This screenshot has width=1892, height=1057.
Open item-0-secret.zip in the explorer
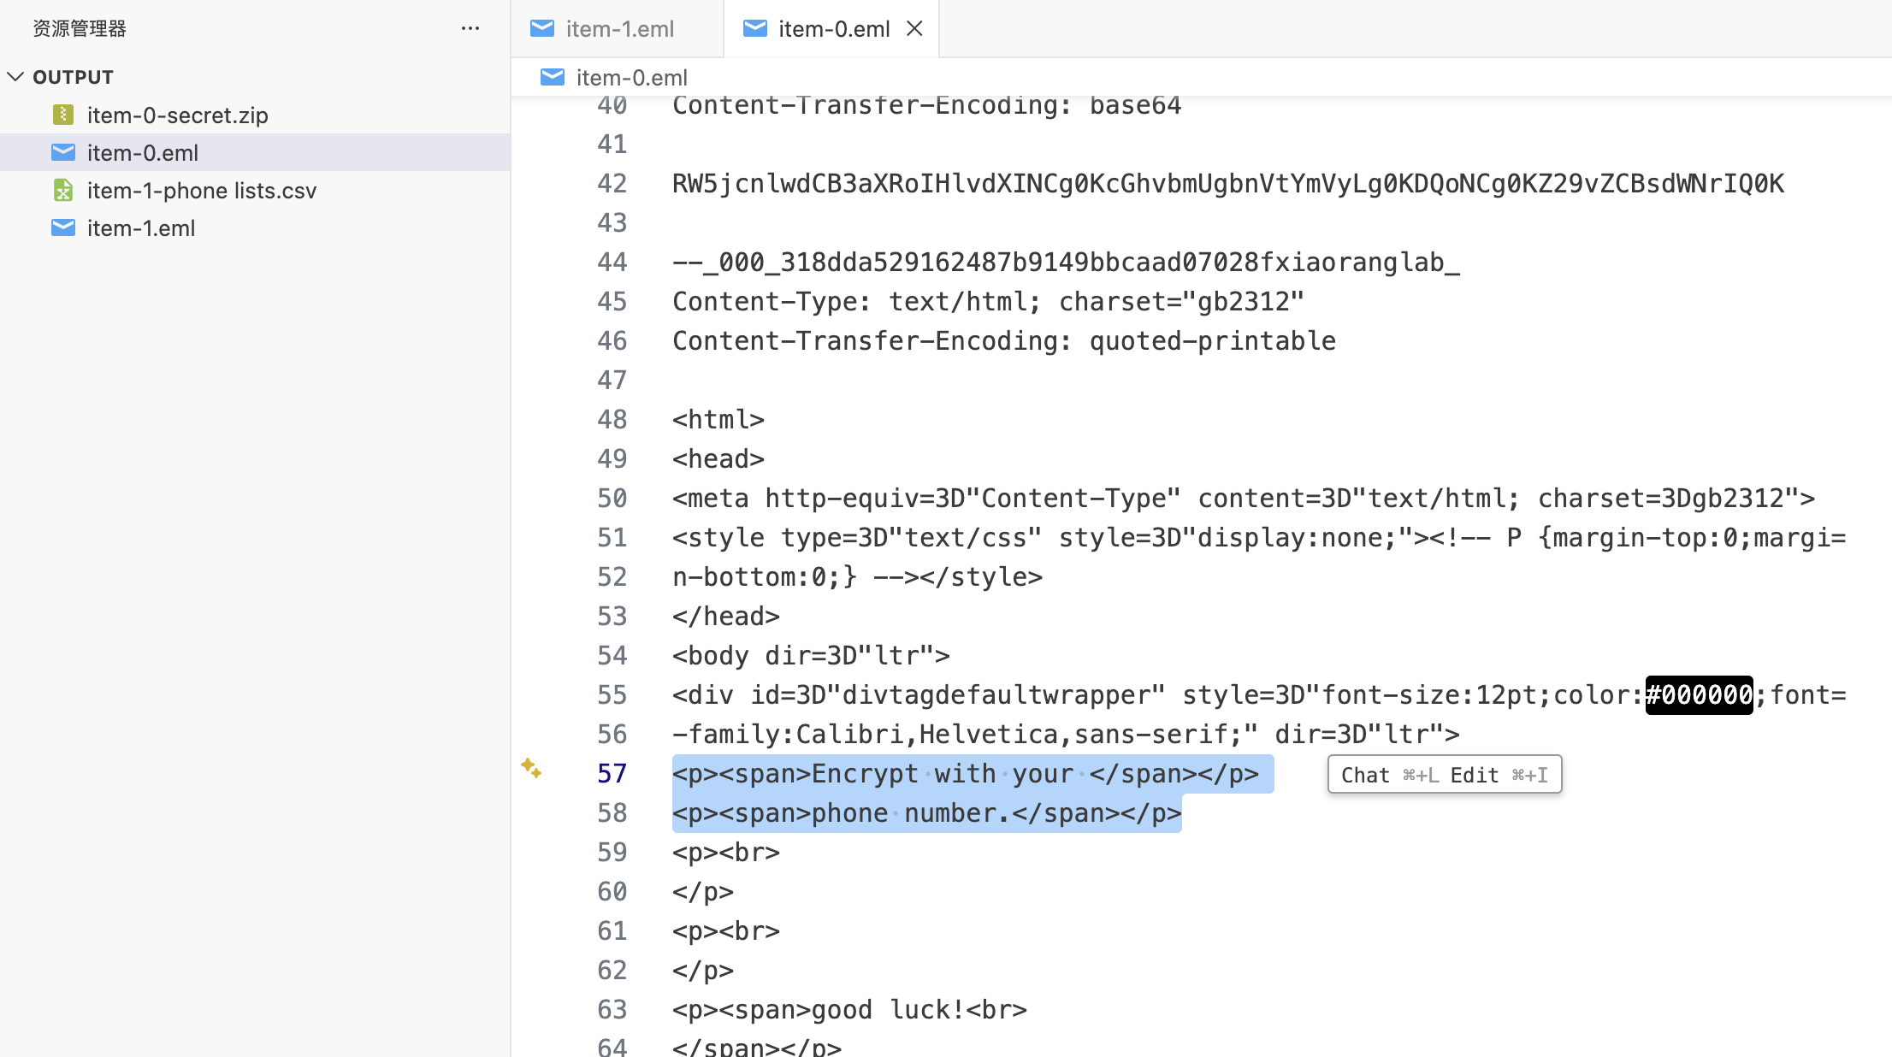coord(177,115)
